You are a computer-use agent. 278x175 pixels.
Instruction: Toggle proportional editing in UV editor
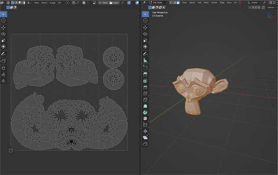[84, 3]
